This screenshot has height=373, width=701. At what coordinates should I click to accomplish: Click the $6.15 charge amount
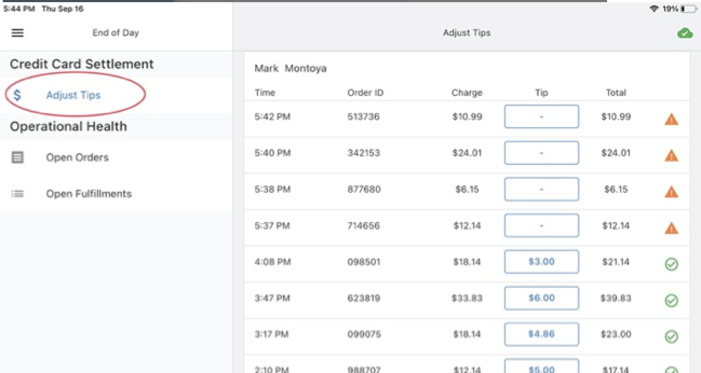(x=467, y=189)
